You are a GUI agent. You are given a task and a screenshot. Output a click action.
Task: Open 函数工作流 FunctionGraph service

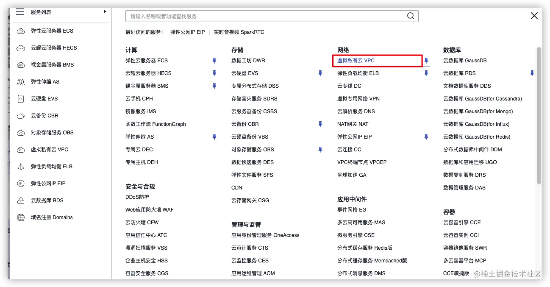pos(156,124)
